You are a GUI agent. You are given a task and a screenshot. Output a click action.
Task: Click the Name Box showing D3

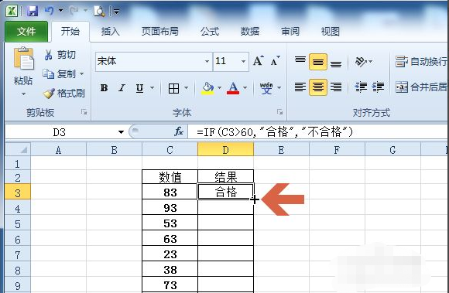click(60, 132)
